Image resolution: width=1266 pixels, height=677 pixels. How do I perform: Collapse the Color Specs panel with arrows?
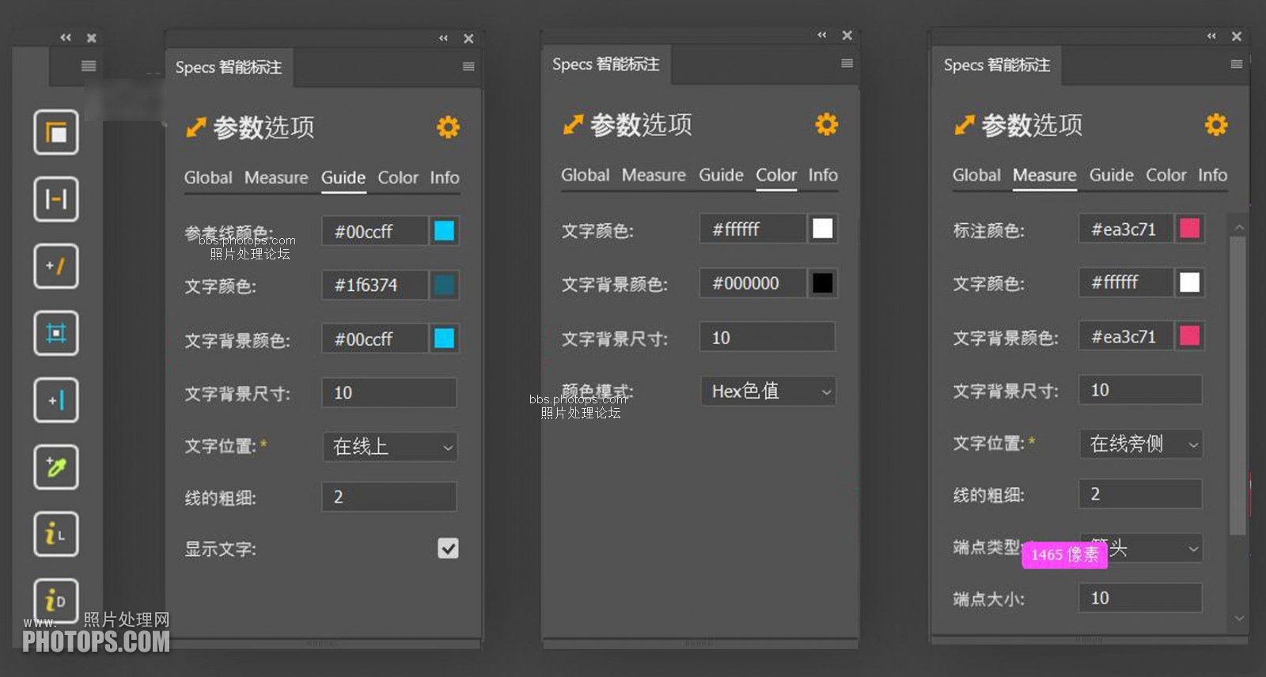(x=822, y=35)
